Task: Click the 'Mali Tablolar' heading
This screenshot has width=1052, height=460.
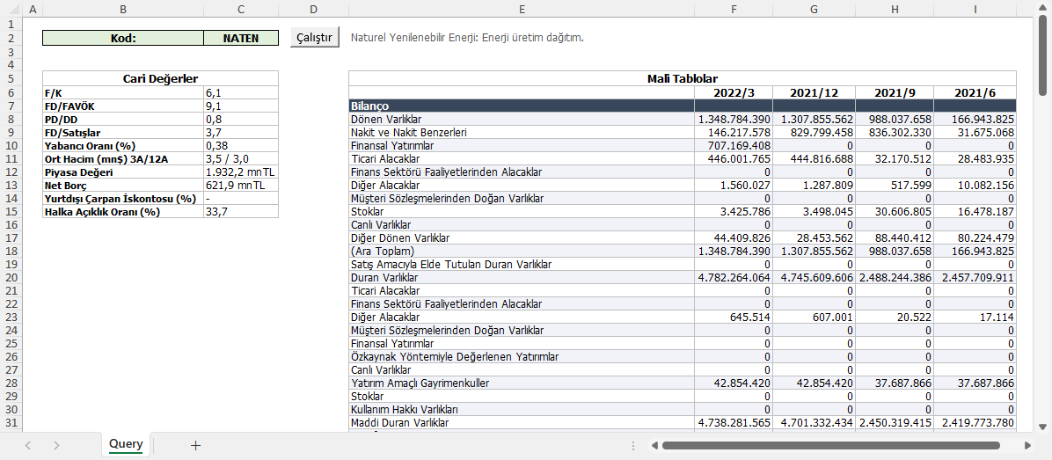Action: click(683, 78)
